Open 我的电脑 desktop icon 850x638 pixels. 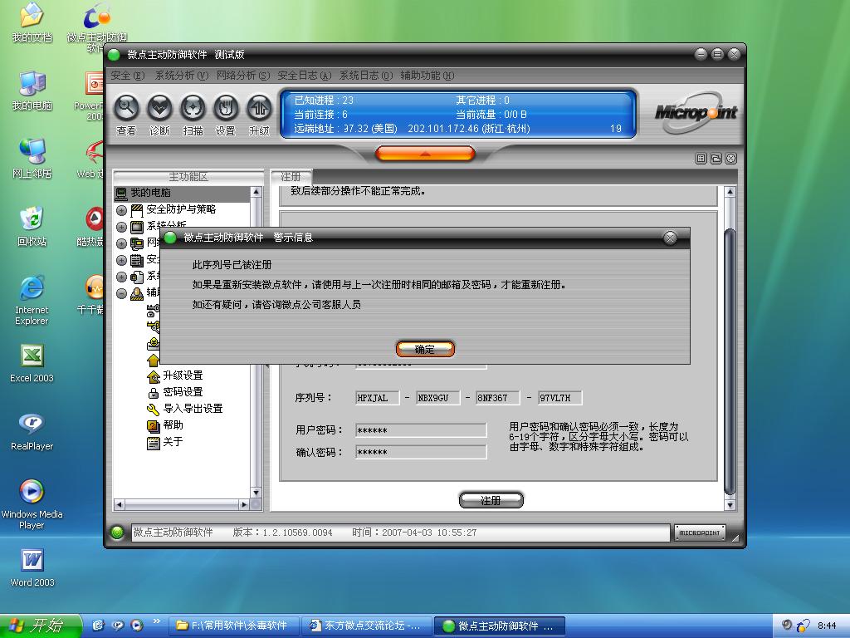[x=32, y=91]
